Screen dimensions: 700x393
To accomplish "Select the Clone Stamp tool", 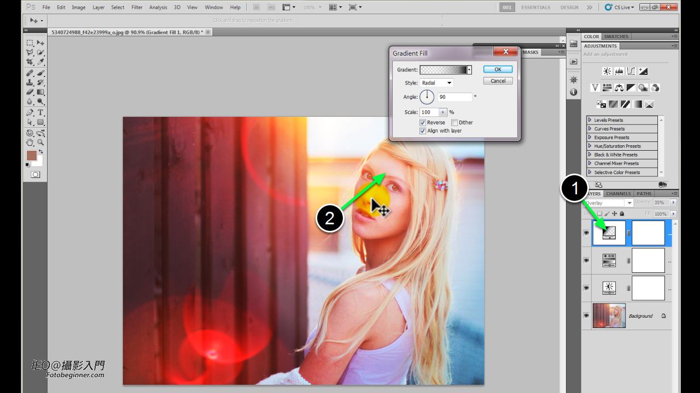I will coord(30,82).
